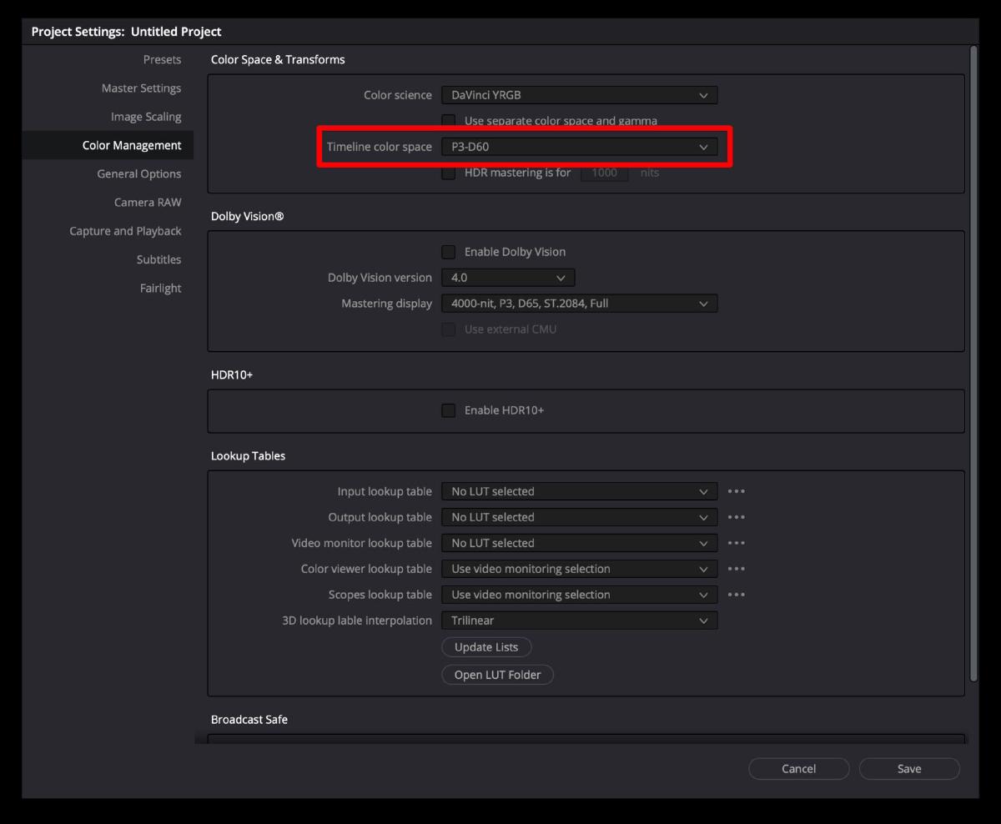This screenshot has width=1001, height=824.
Task: Click Open LUT Folder
Action: point(497,674)
